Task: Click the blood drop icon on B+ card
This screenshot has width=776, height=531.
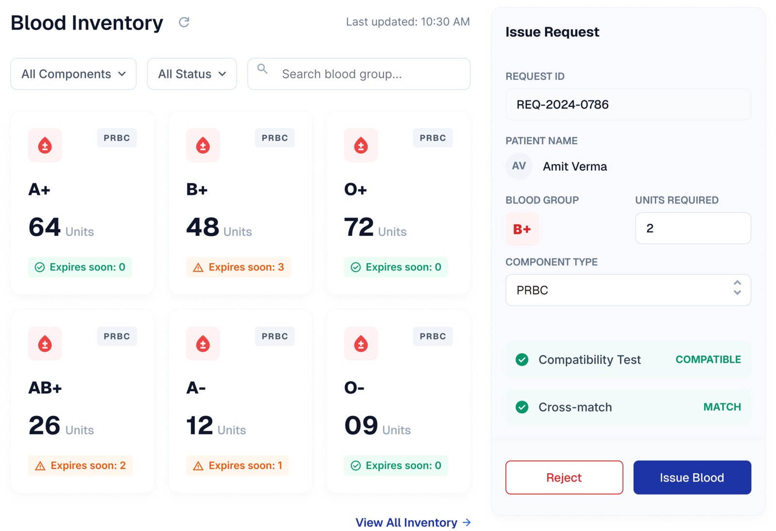Action: pos(203,145)
